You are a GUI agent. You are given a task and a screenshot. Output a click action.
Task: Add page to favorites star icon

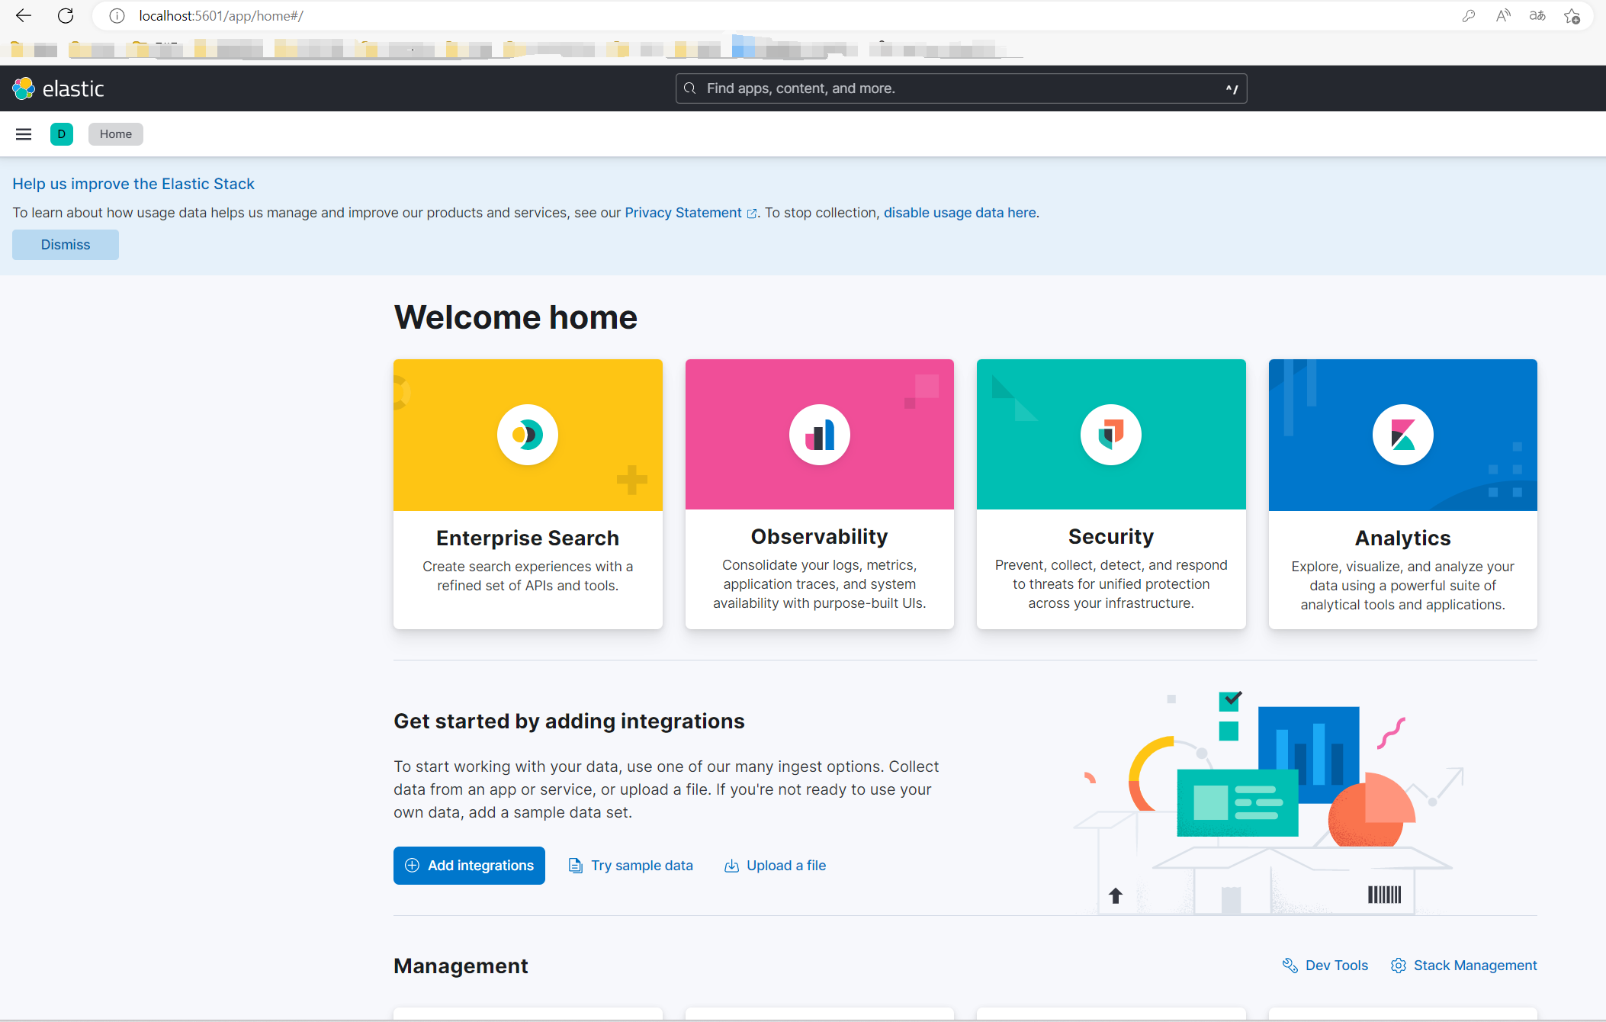click(x=1572, y=16)
